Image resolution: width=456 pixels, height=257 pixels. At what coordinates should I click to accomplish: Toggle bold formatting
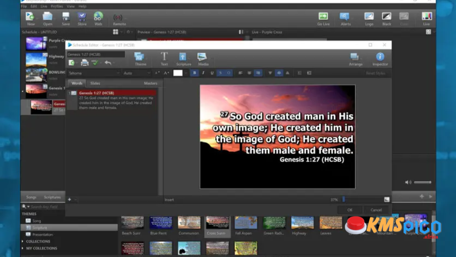[195, 73]
